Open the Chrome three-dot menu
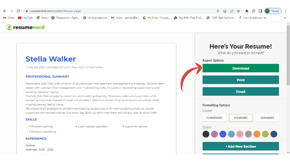Screen dimensions: 290x163 285,11
